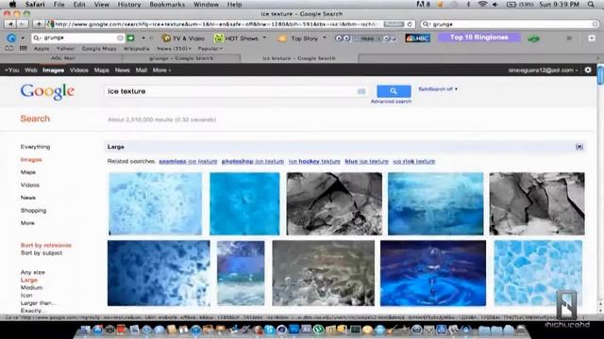
Task: Click the camera search-by-image icon
Action: [x=361, y=91]
